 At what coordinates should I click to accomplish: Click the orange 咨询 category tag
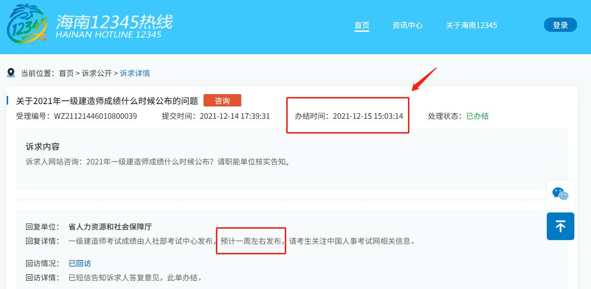click(222, 101)
